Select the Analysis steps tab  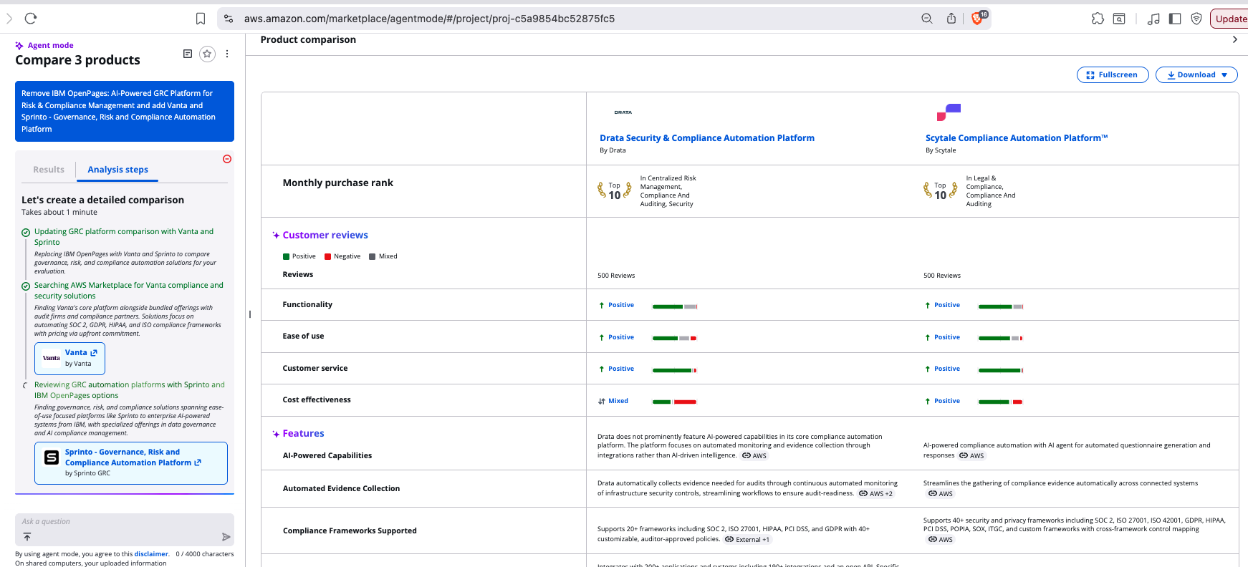[x=117, y=170]
